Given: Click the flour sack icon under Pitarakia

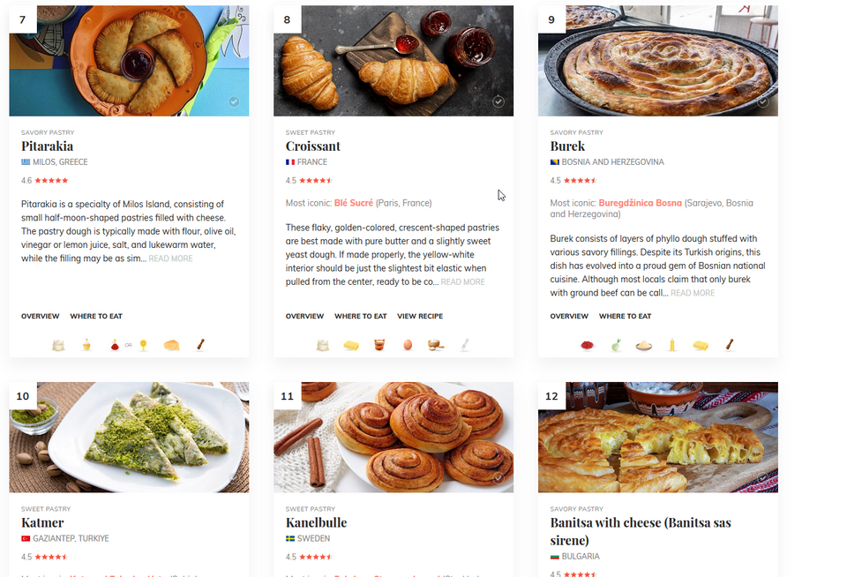Looking at the screenshot, I should [x=58, y=345].
